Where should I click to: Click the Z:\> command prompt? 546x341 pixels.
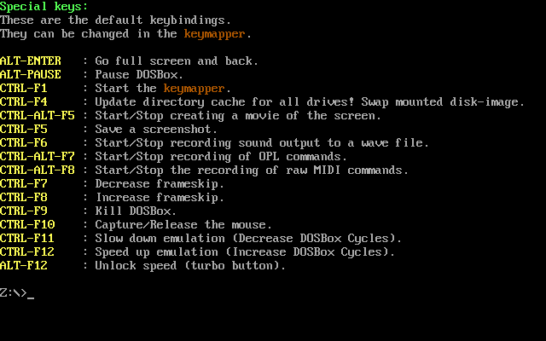[x=14, y=292]
